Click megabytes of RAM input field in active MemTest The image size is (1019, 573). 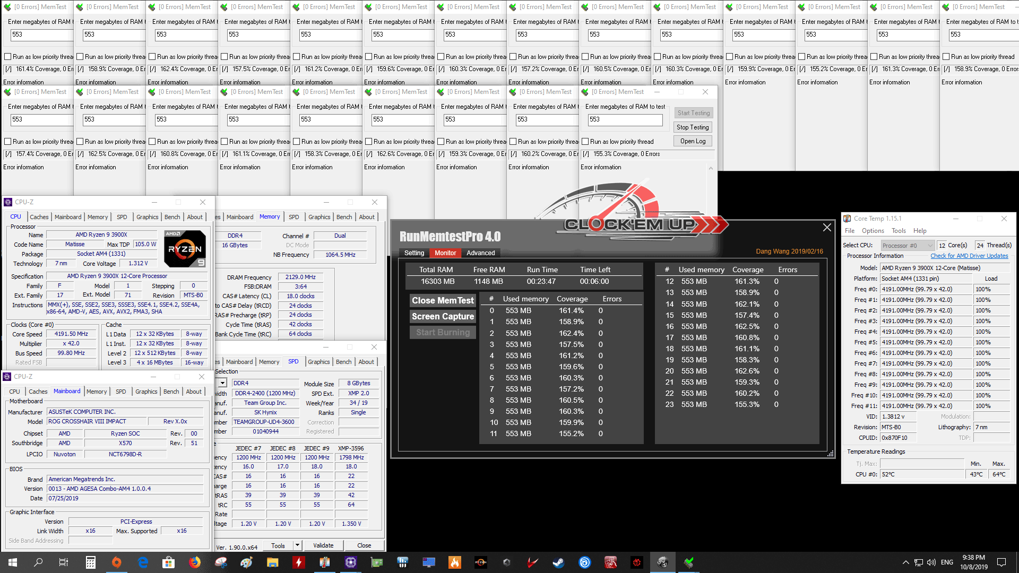click(x=625, y=120)
